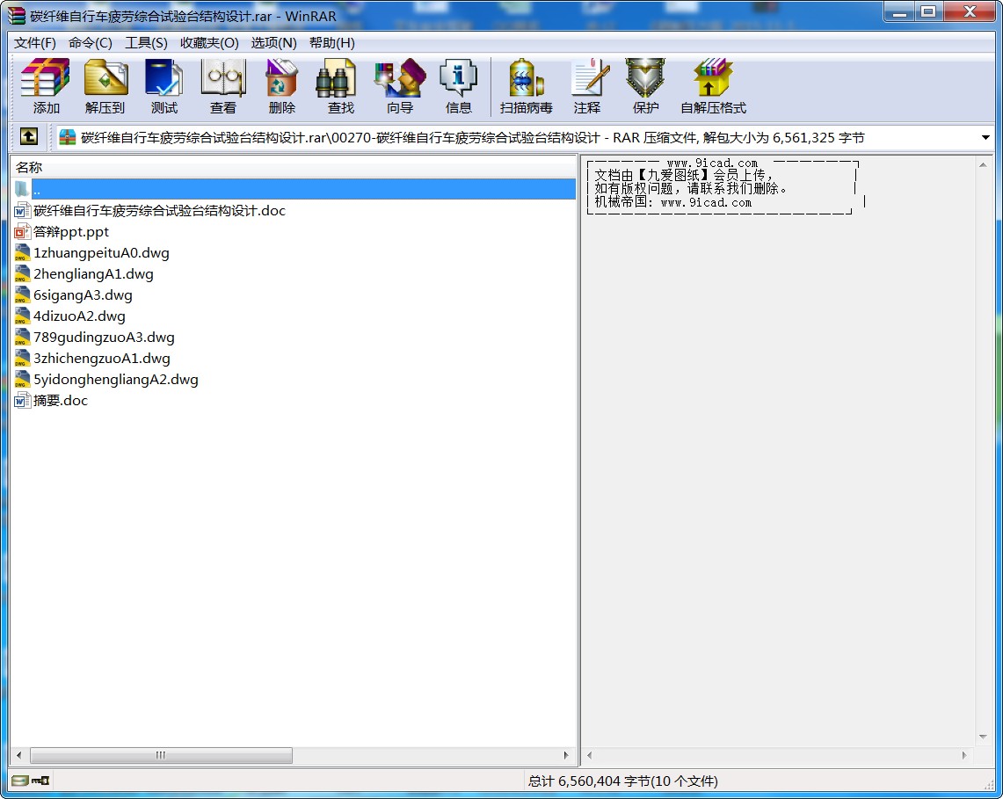Click the 添加 (Add) toolbar icon
This screenshot has width=1003, height=799.
coord(46,86)
